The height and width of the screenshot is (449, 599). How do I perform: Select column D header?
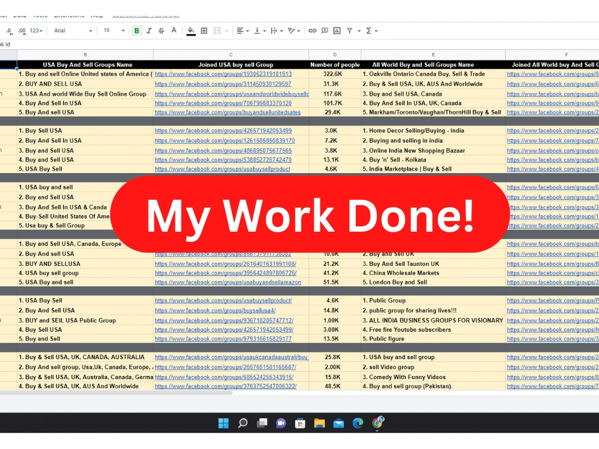click(335, 55)
